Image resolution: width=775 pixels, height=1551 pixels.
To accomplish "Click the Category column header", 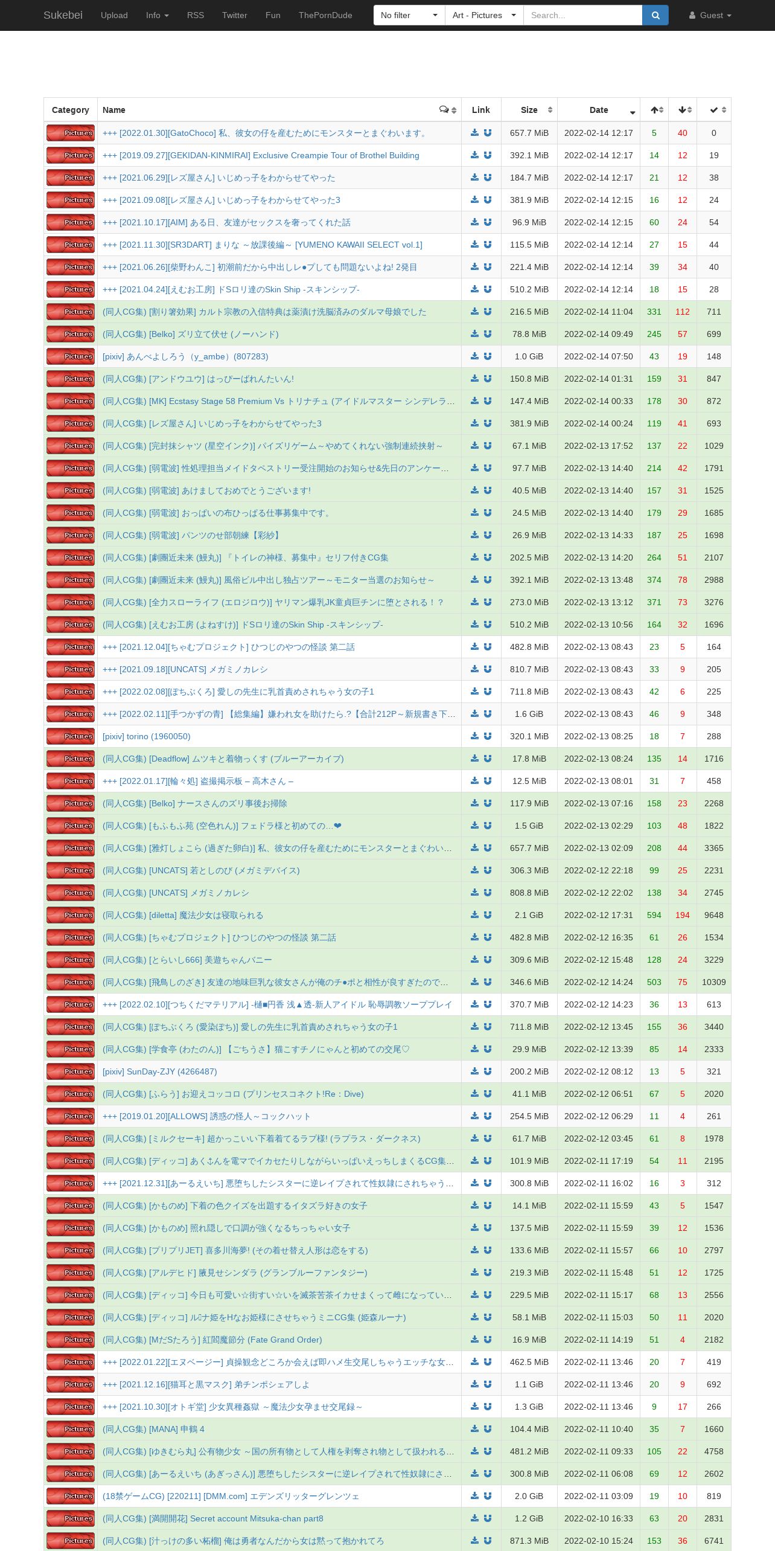I will tap(71, 110).
